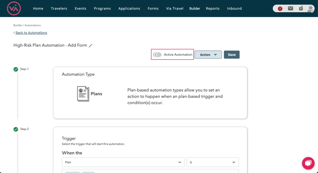Open the Reports menu item
Image resolution: width=318 pixels, height=173 pixels.
pos(213,8)
